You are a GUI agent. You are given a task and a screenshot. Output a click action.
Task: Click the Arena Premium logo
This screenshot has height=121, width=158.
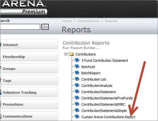coord(24,7)
